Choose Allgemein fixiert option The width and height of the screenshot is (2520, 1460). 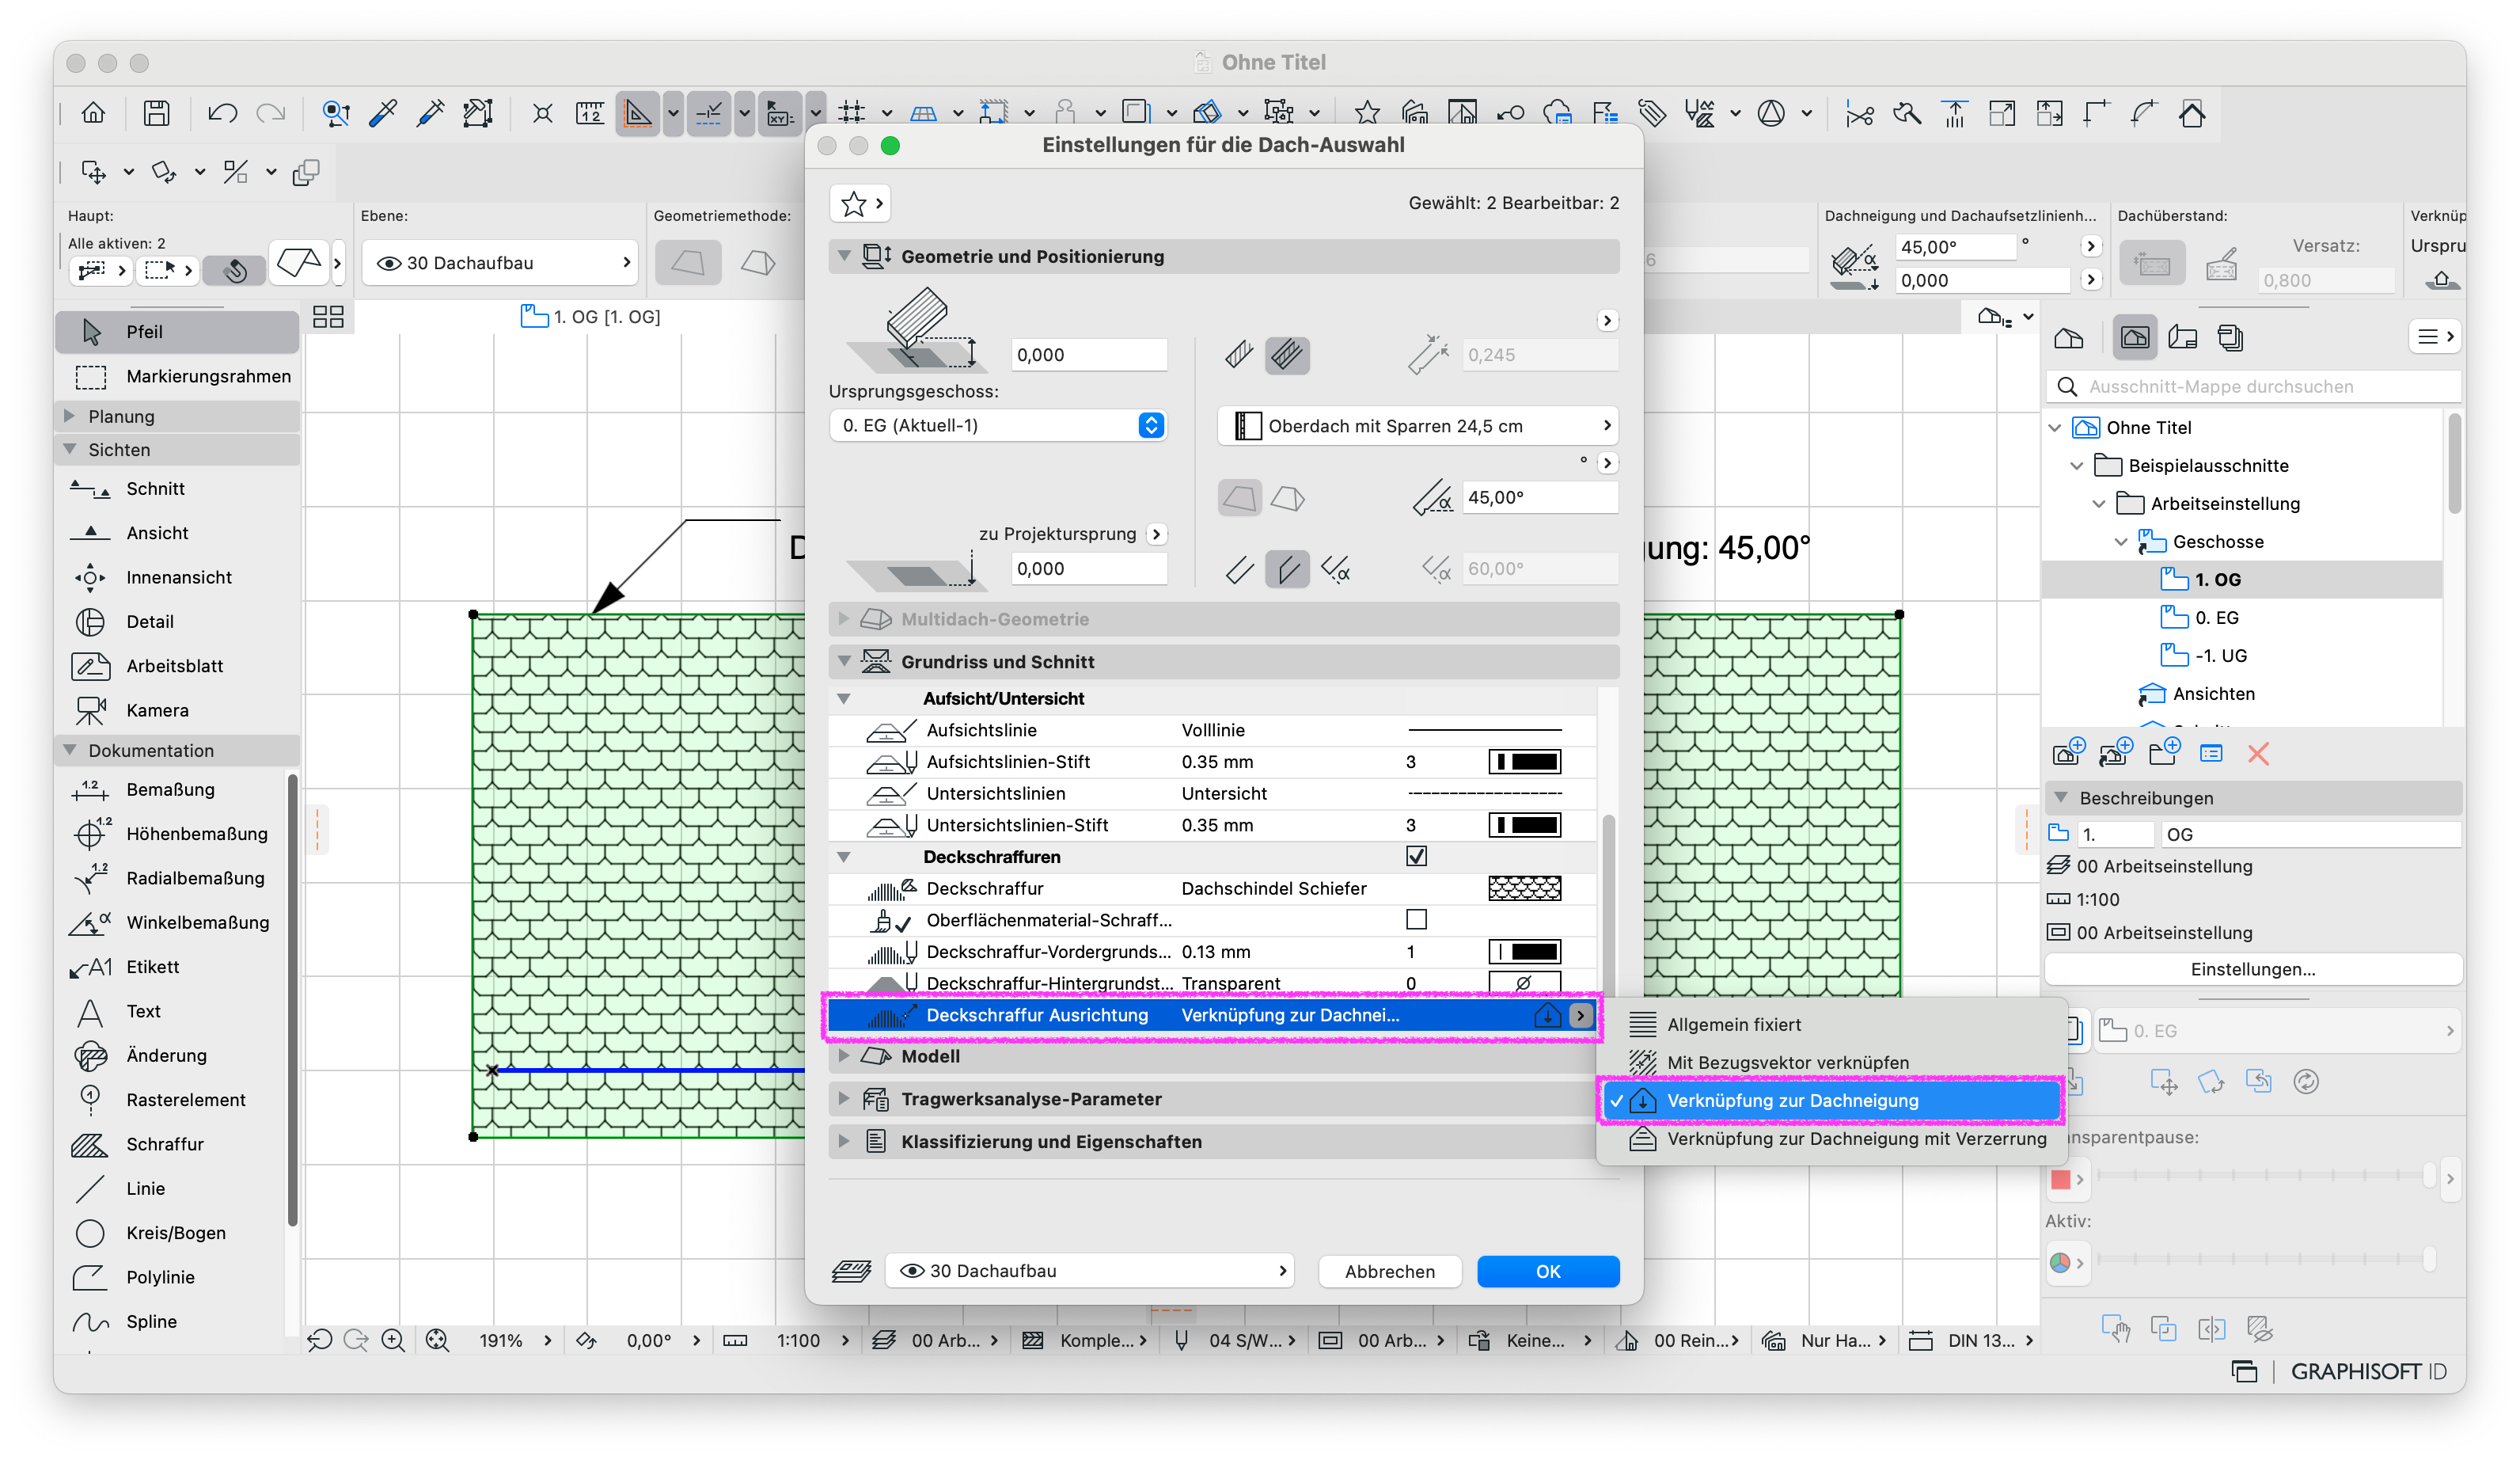(1832, 1025)
